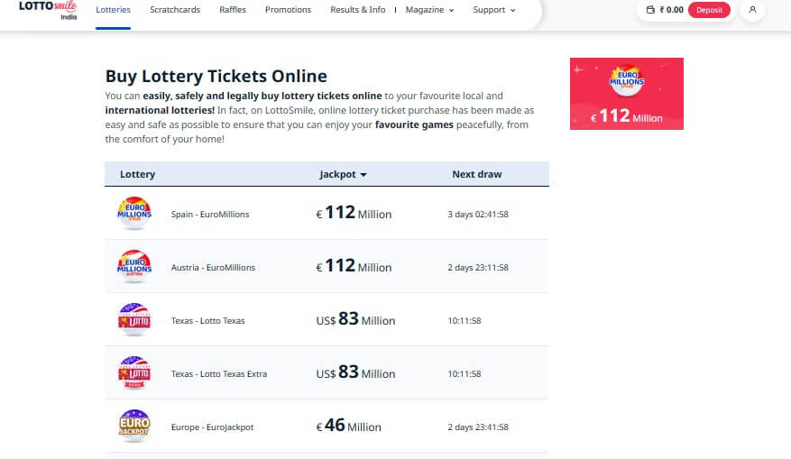Viewport: 791px width, 459px height.
Task: Click the EuroMillions €112 Million promo banner
Action: click(627, 94)
